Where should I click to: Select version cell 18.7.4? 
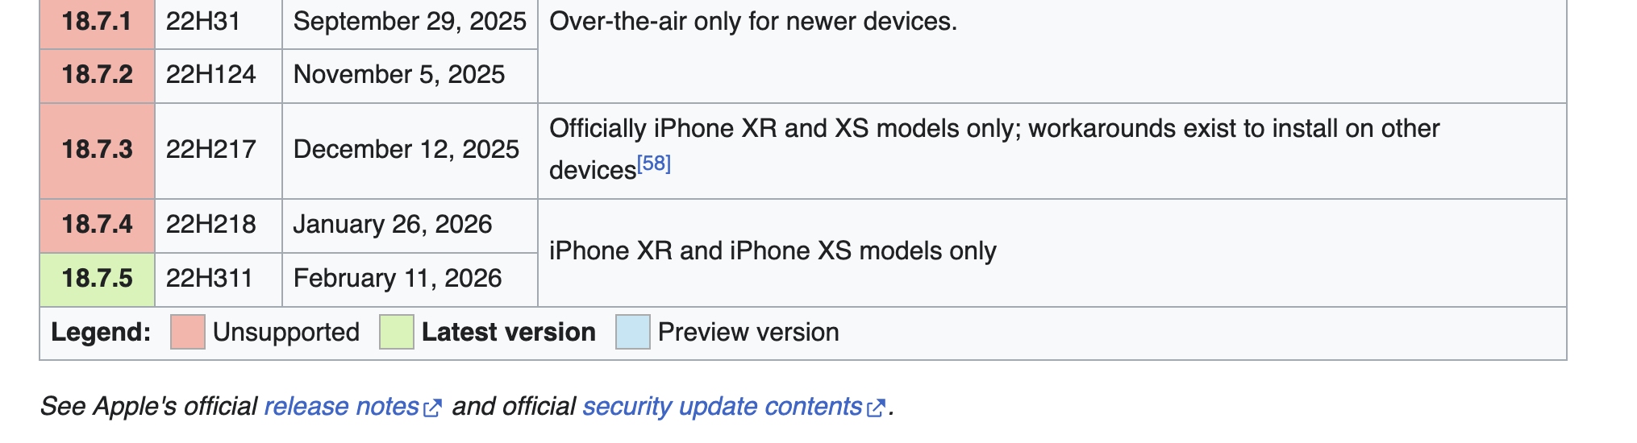98,225
